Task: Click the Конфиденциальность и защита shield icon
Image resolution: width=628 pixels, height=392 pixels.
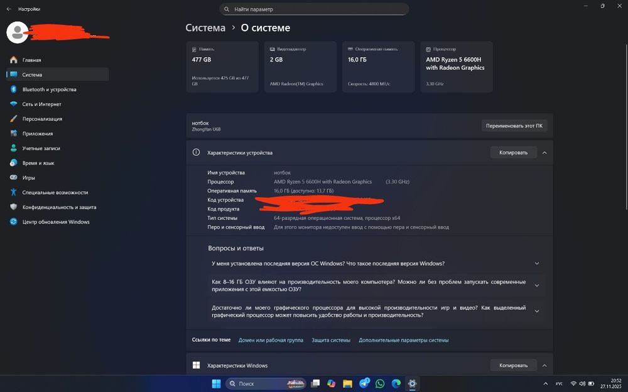Action: click(x=14, y=207)
